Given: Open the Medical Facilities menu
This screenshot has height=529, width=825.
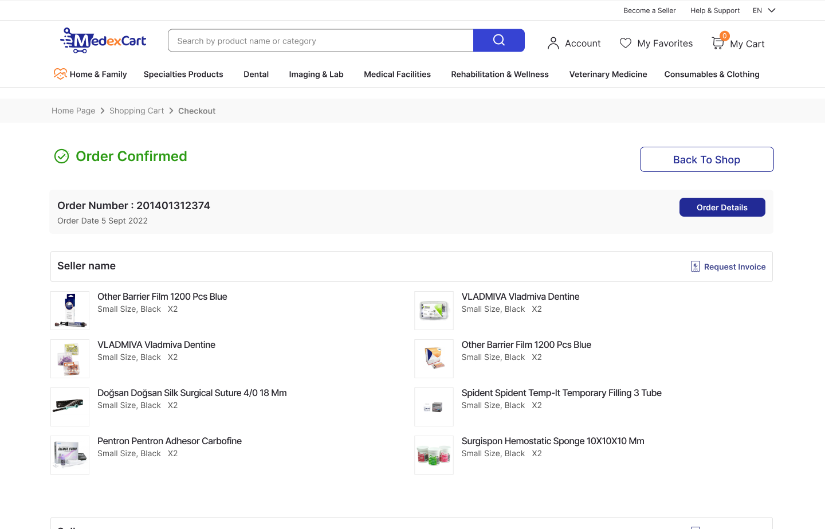Looking at the screenshot, I should coord(397,74).
